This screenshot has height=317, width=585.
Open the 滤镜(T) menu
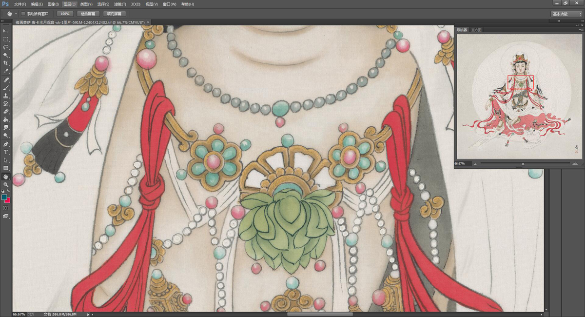pos(120,4)
